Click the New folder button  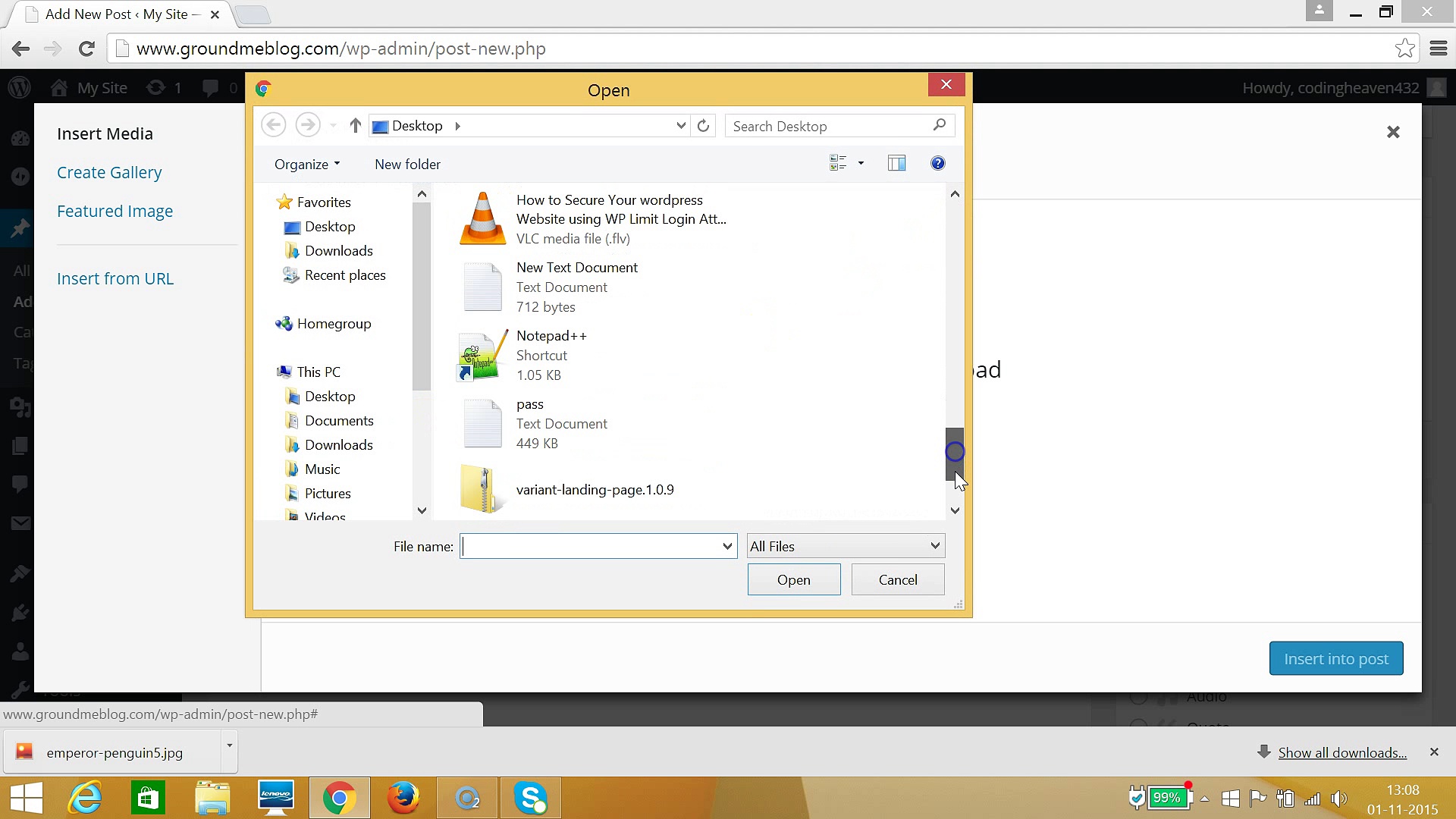[x=407, y=165]
